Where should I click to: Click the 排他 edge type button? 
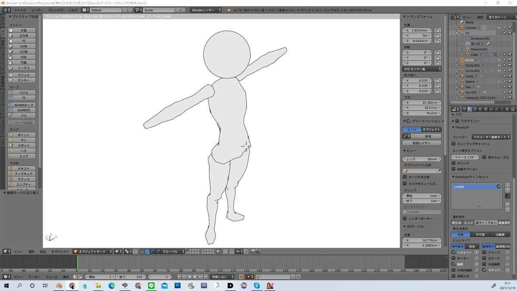(x=472, y=246)
